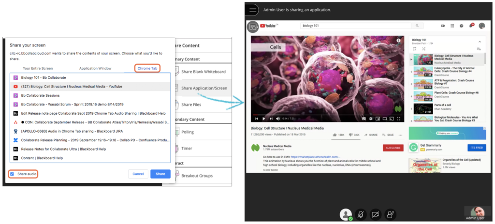Image resolution: width=495 pixels, height=224 pixels.
Task: Collapse the Biology 101 playlist chevron
Action: 480,42
